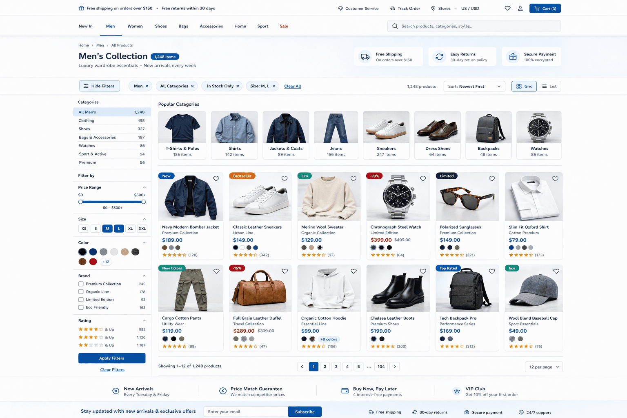Add the Merino Wool Sweater to wishlist
The image size is (627, 418).
point(354,179)
